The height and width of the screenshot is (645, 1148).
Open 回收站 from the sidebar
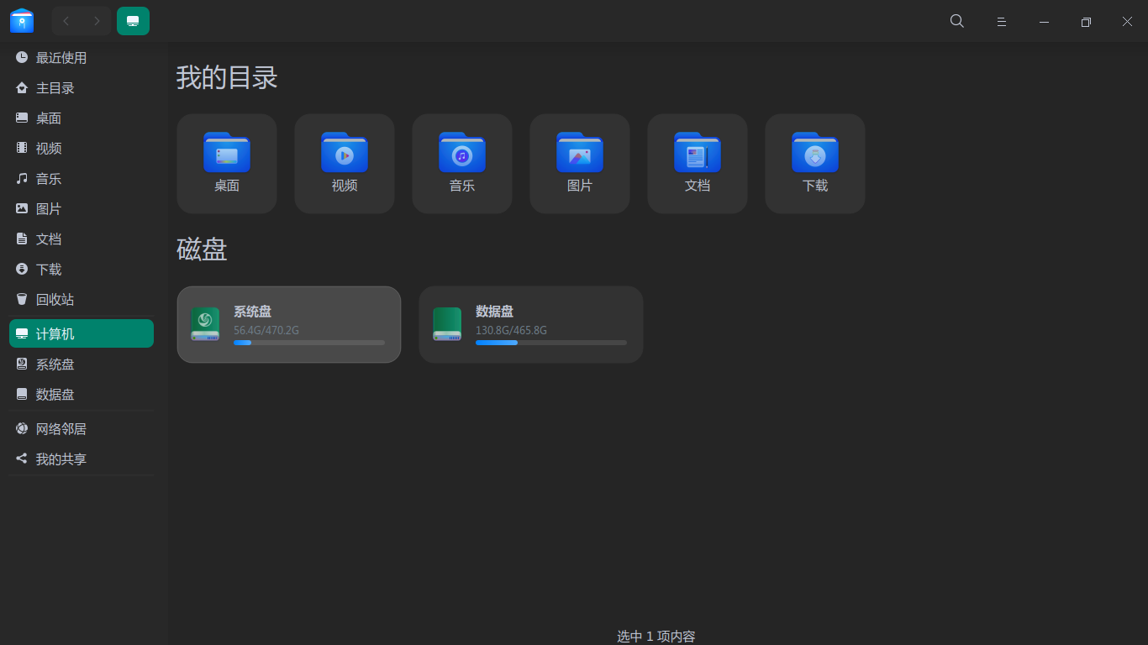[55, 300]
